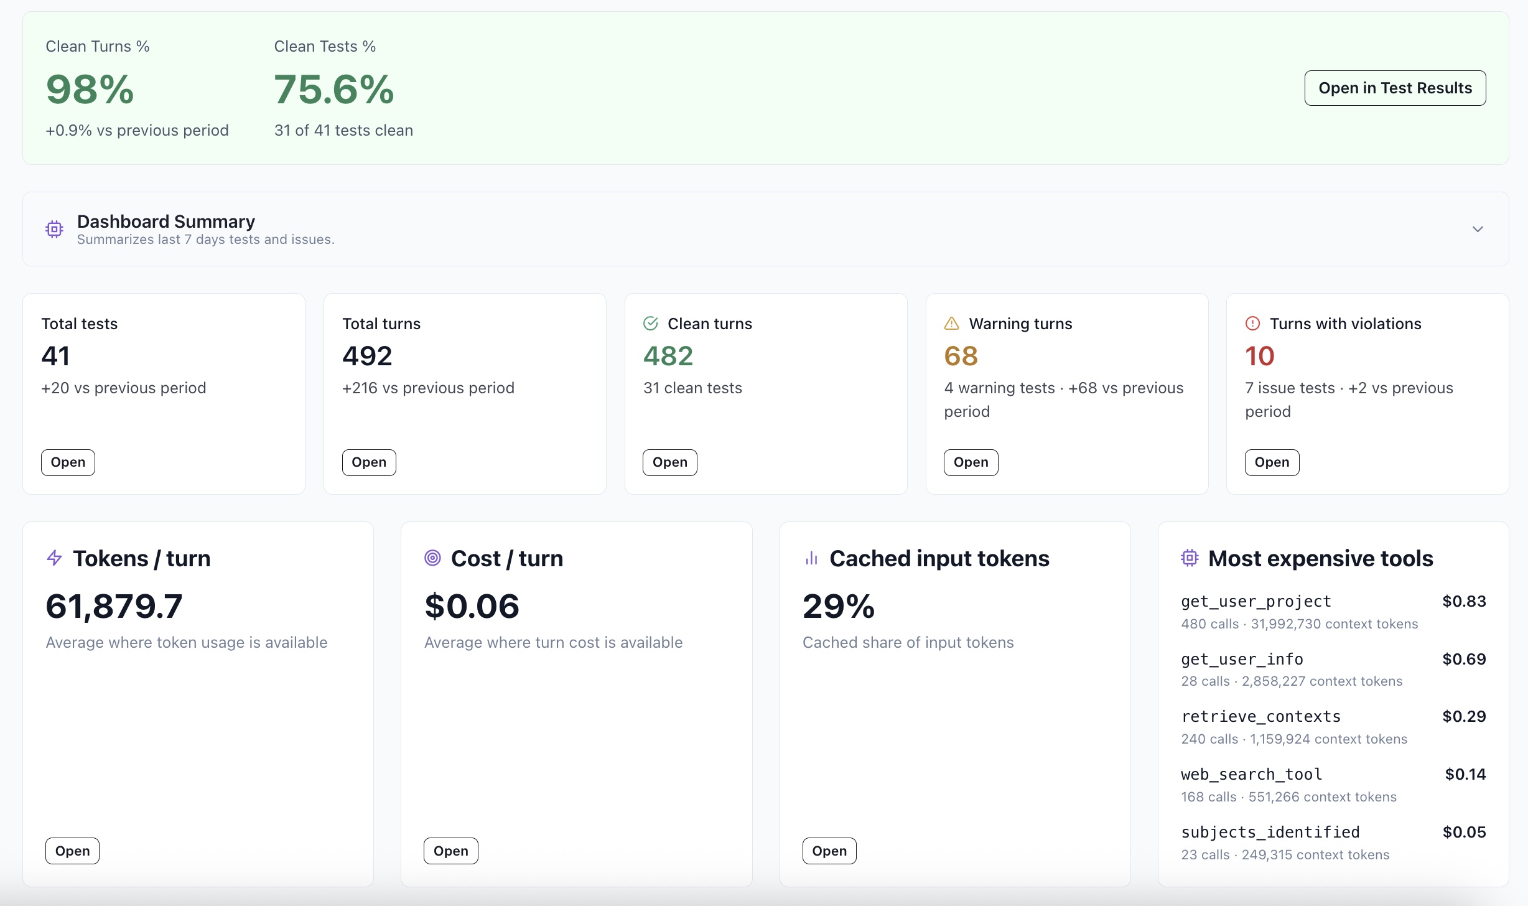This screenshot has width=1528, height=906.
Task: Click the Cost / turn target icon
Action: (x=432, y=558)
